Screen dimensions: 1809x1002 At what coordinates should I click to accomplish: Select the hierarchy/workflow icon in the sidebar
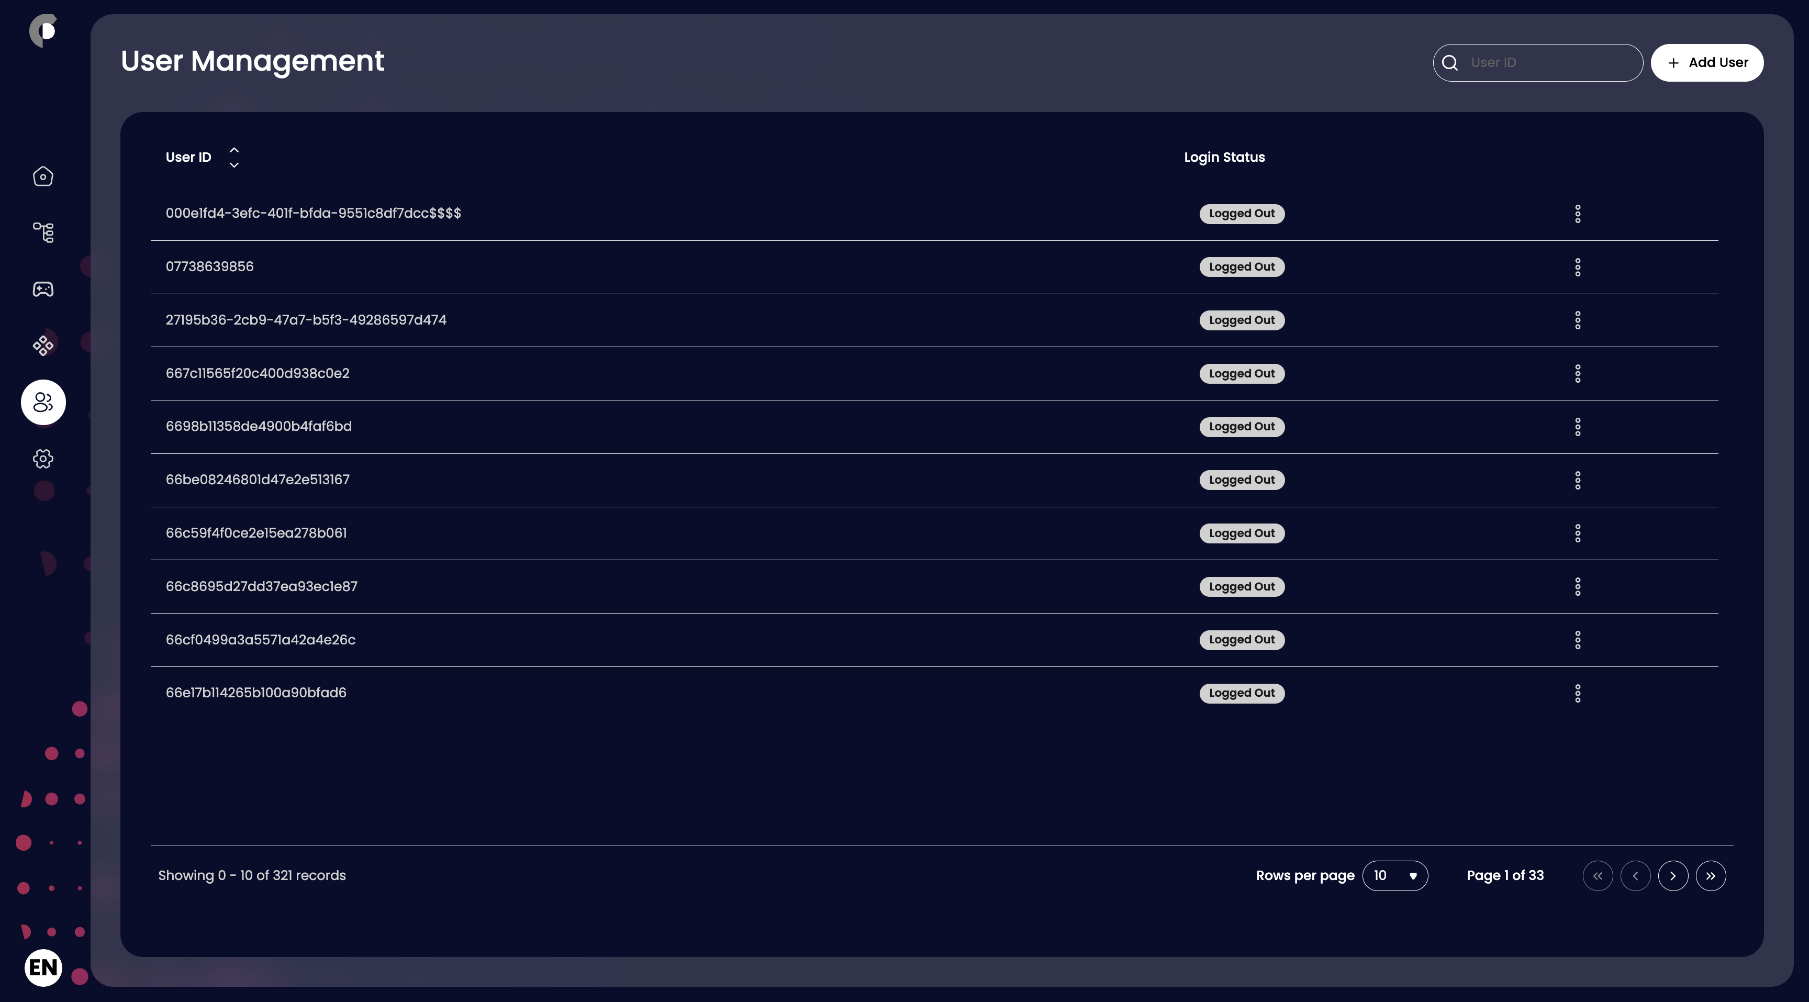coord(43,232)
